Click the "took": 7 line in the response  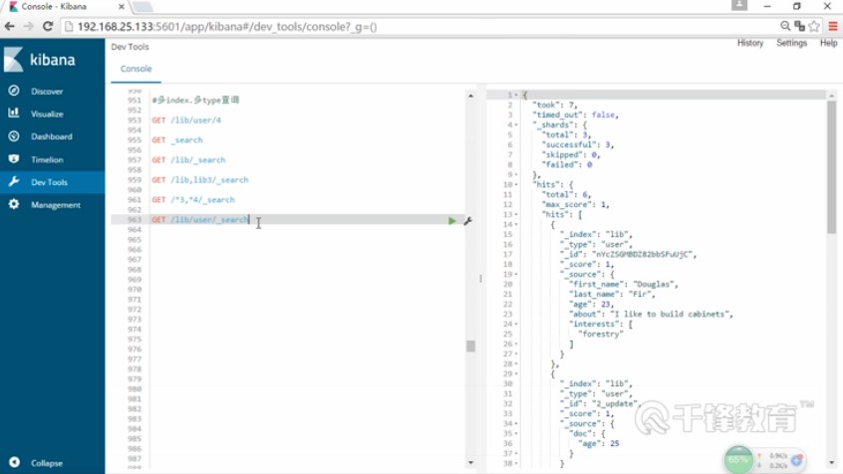pos(555,105)
